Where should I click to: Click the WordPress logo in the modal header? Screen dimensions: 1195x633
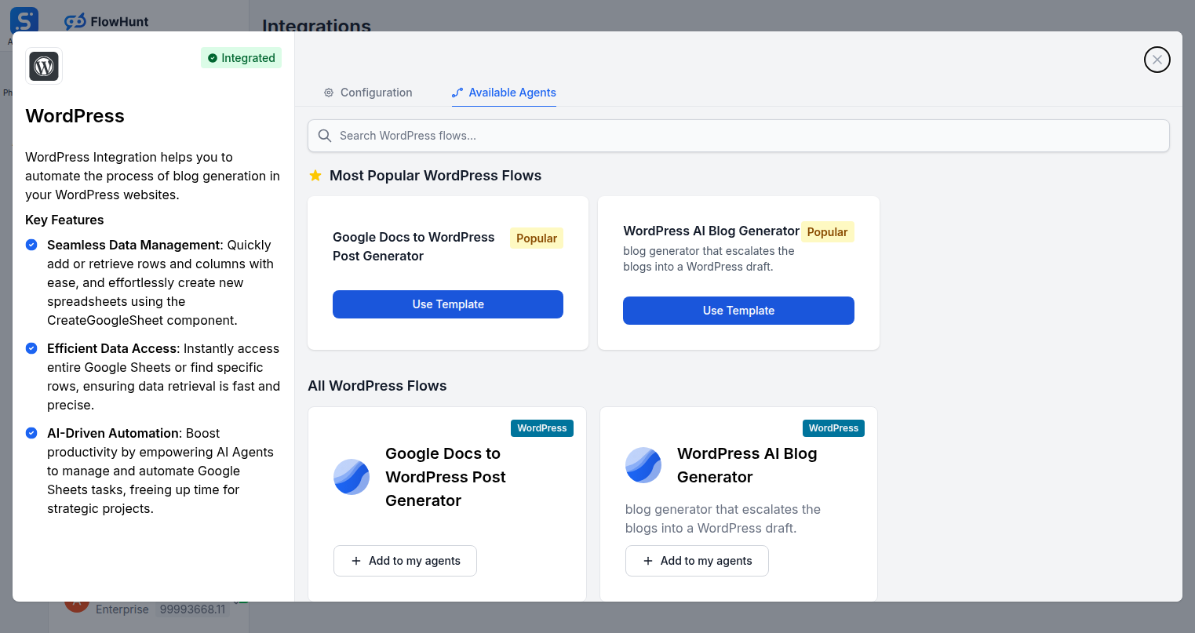43,66
